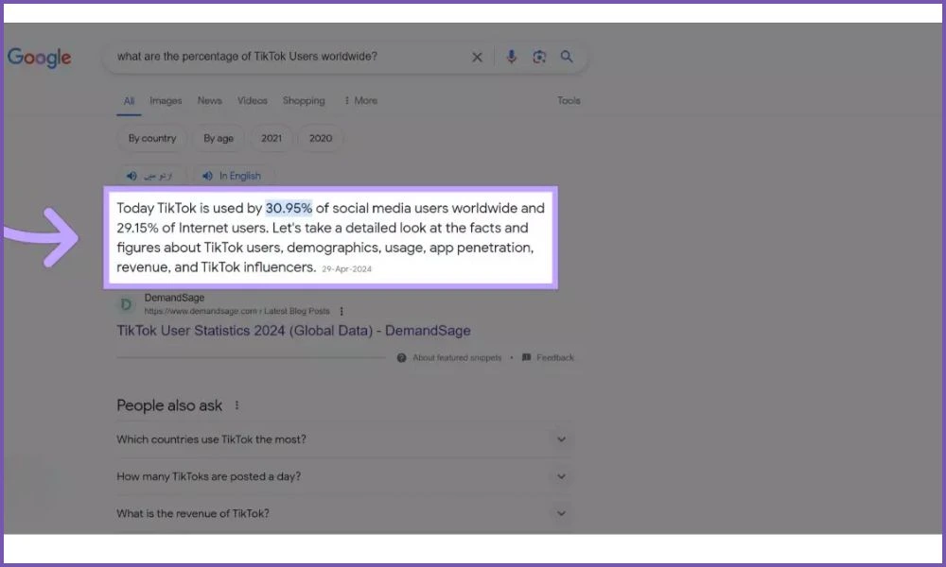Start voice search with the microphone icon

[511, 57]
